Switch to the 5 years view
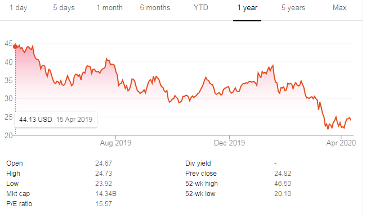This screenshot has height=214, width=366. tap(293, 8)
